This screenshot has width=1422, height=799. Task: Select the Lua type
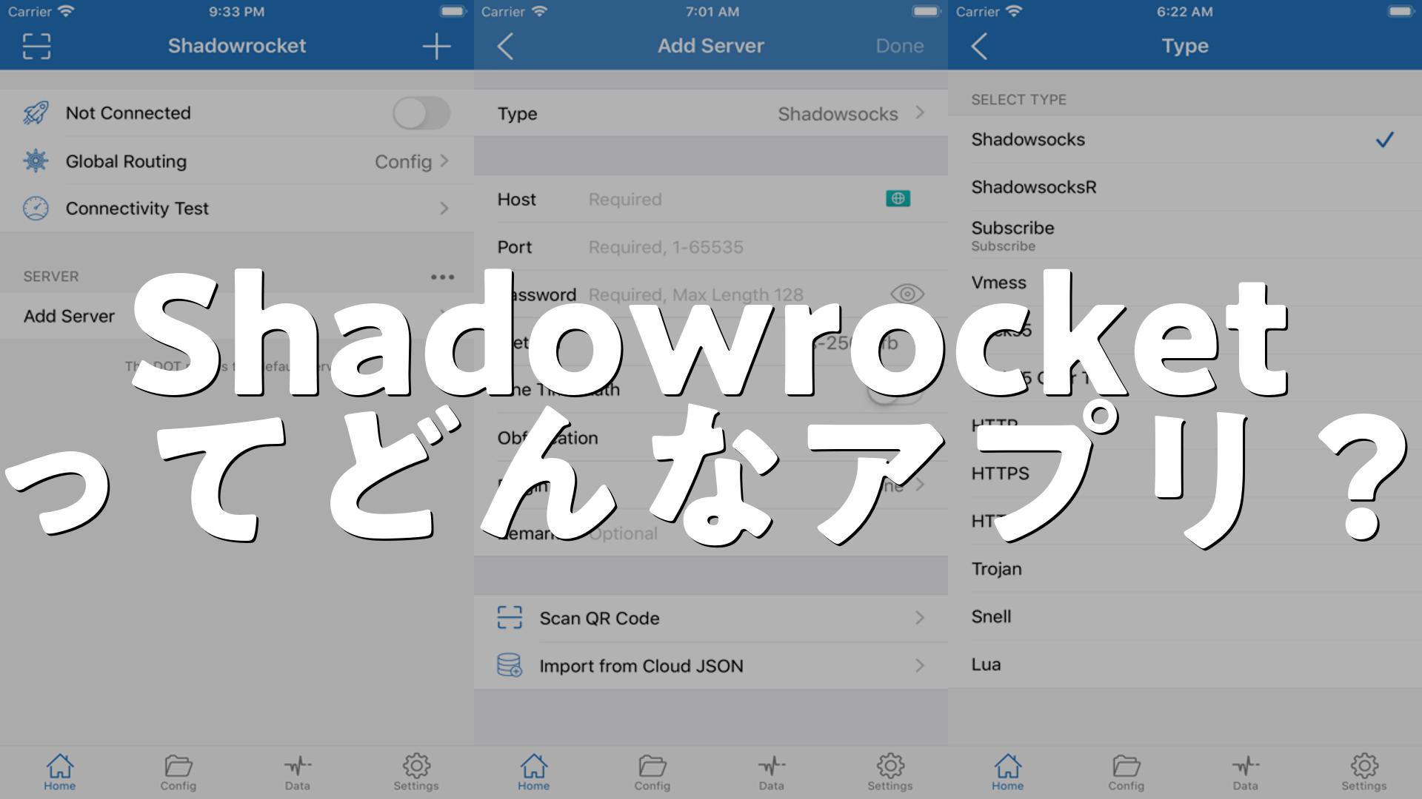pyautogui.click(x=1185, y=664)
